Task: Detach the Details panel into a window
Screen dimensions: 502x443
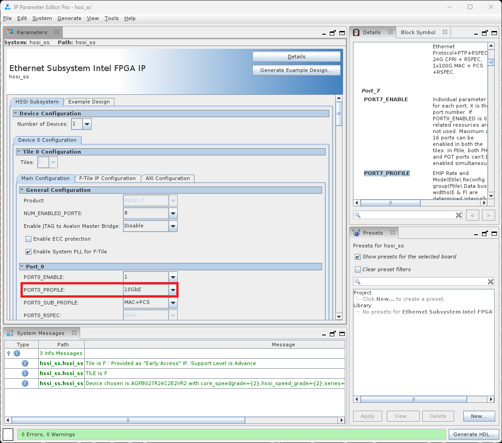Action: [x=485, y=33]
